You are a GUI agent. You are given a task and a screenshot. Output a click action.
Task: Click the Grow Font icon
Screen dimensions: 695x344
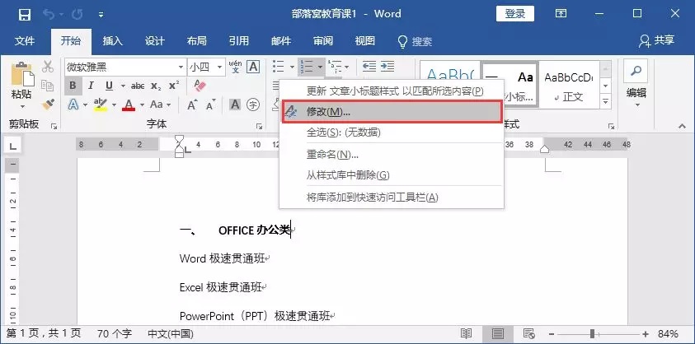click(192, 105)
